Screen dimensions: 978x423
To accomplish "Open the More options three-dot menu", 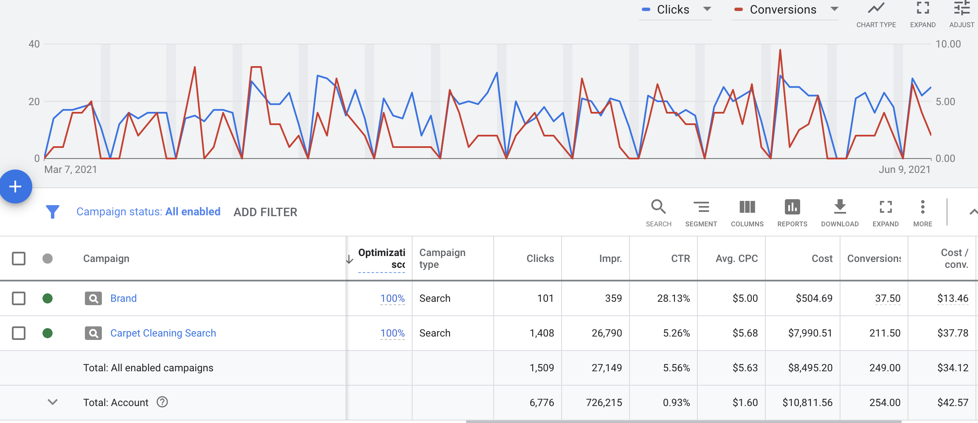I will coord(922,207).
